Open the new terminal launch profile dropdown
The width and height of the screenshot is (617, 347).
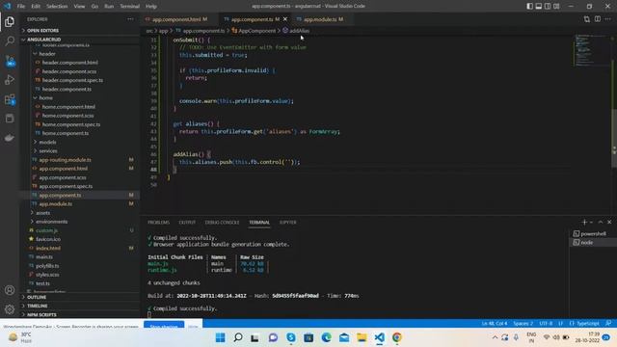591,223
